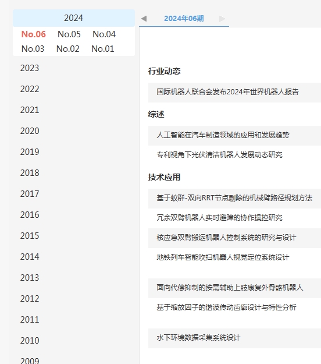This screenshot has width=321, height=364.
Task: Collapse the 2024 year header
Action: pos(74,18)
